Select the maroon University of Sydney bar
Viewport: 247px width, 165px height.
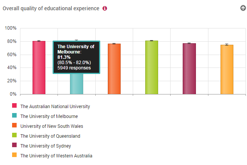190,69
